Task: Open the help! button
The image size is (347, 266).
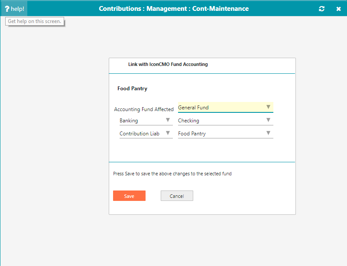Action: pos(14,9)
